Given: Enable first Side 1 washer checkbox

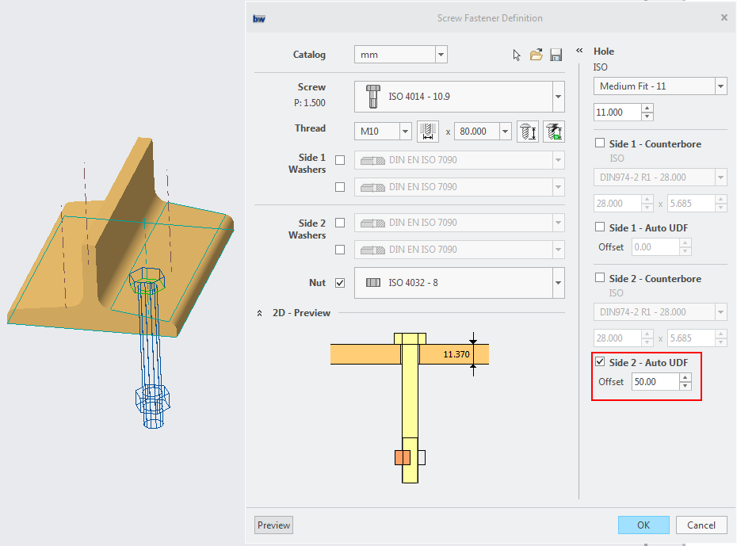Looking at the screenshot, I should pyautogui.click(x=340, y=160).
